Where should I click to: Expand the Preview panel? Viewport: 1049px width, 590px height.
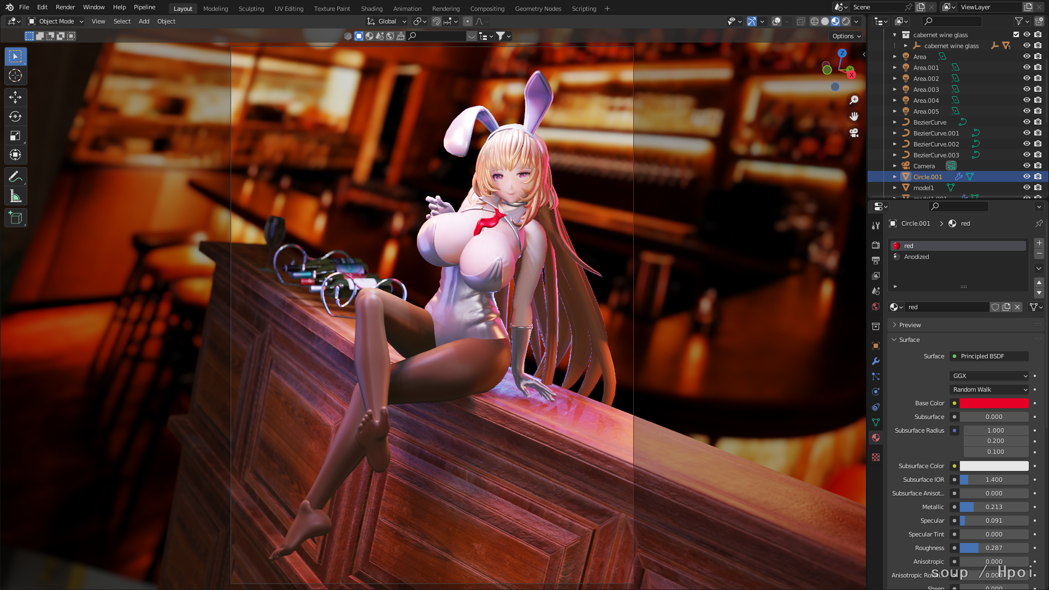[x=910, y=325]
